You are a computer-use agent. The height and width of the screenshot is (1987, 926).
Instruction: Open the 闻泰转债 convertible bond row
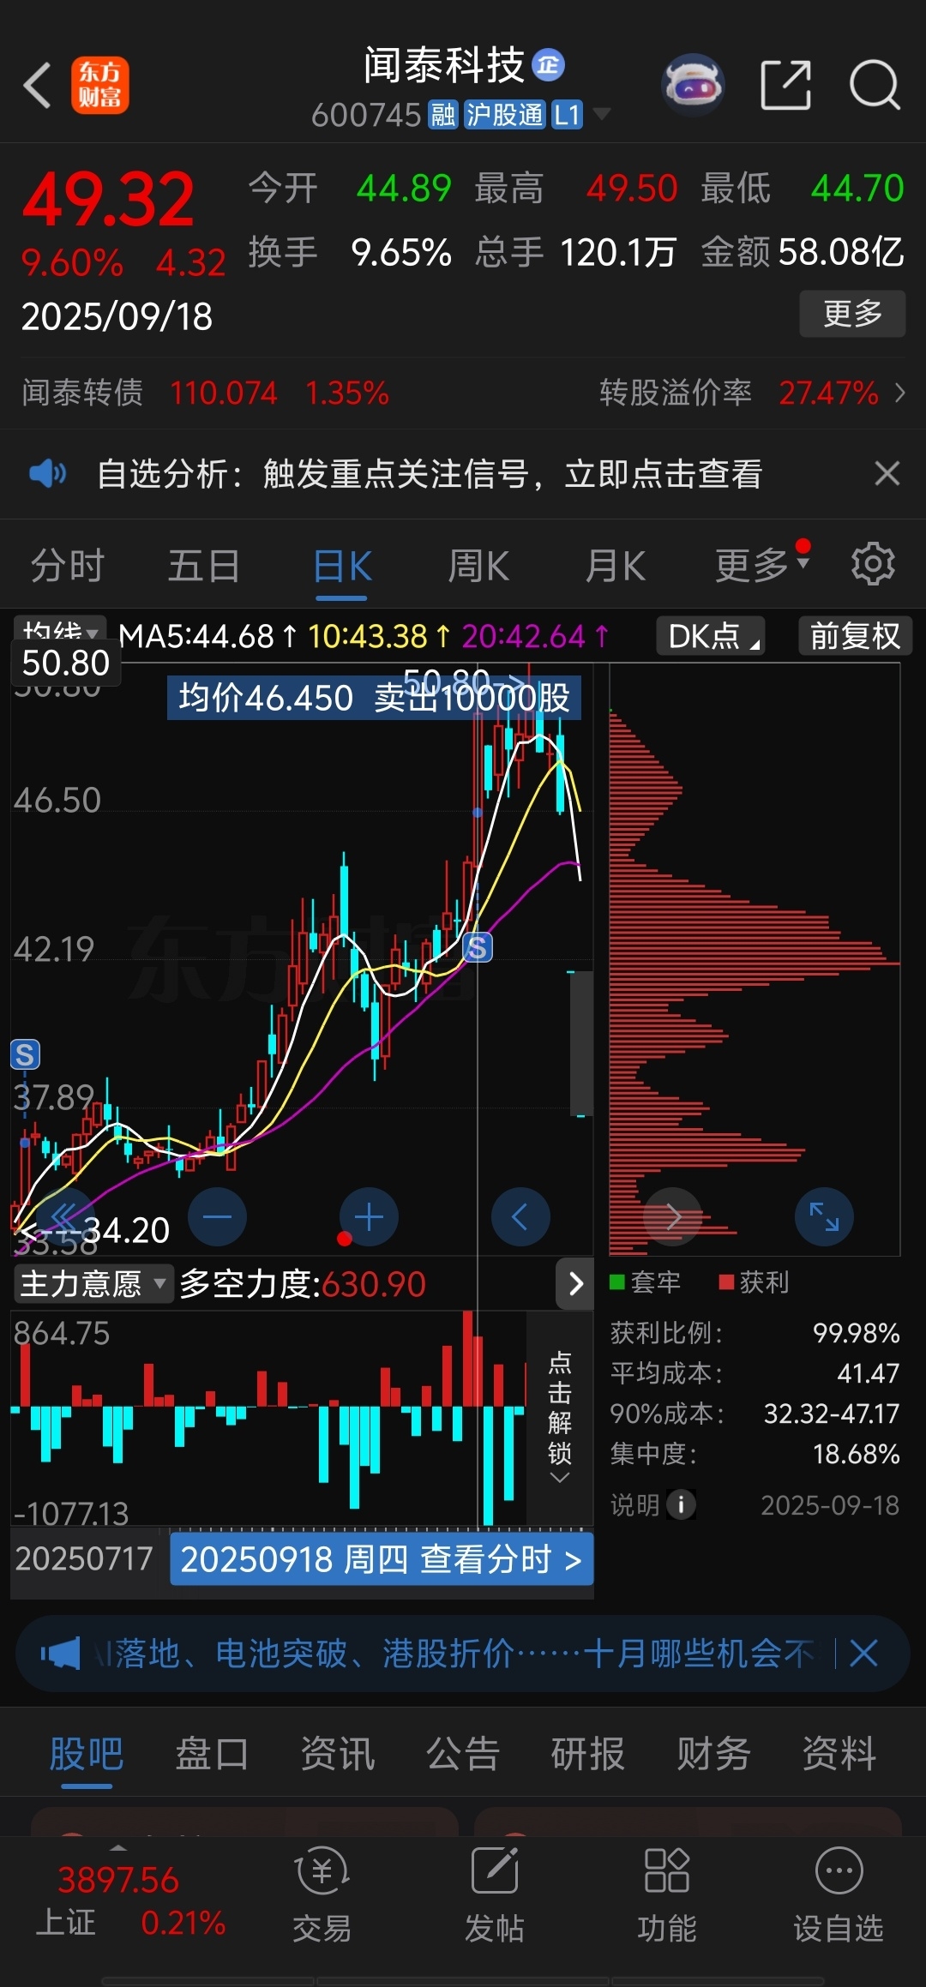pos(206,393)
